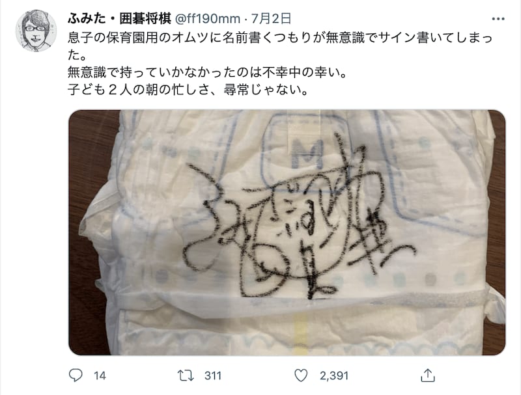Click the blue M size label in photo
The height and width of the screenshot is (395, 521).
pos(307,153)
